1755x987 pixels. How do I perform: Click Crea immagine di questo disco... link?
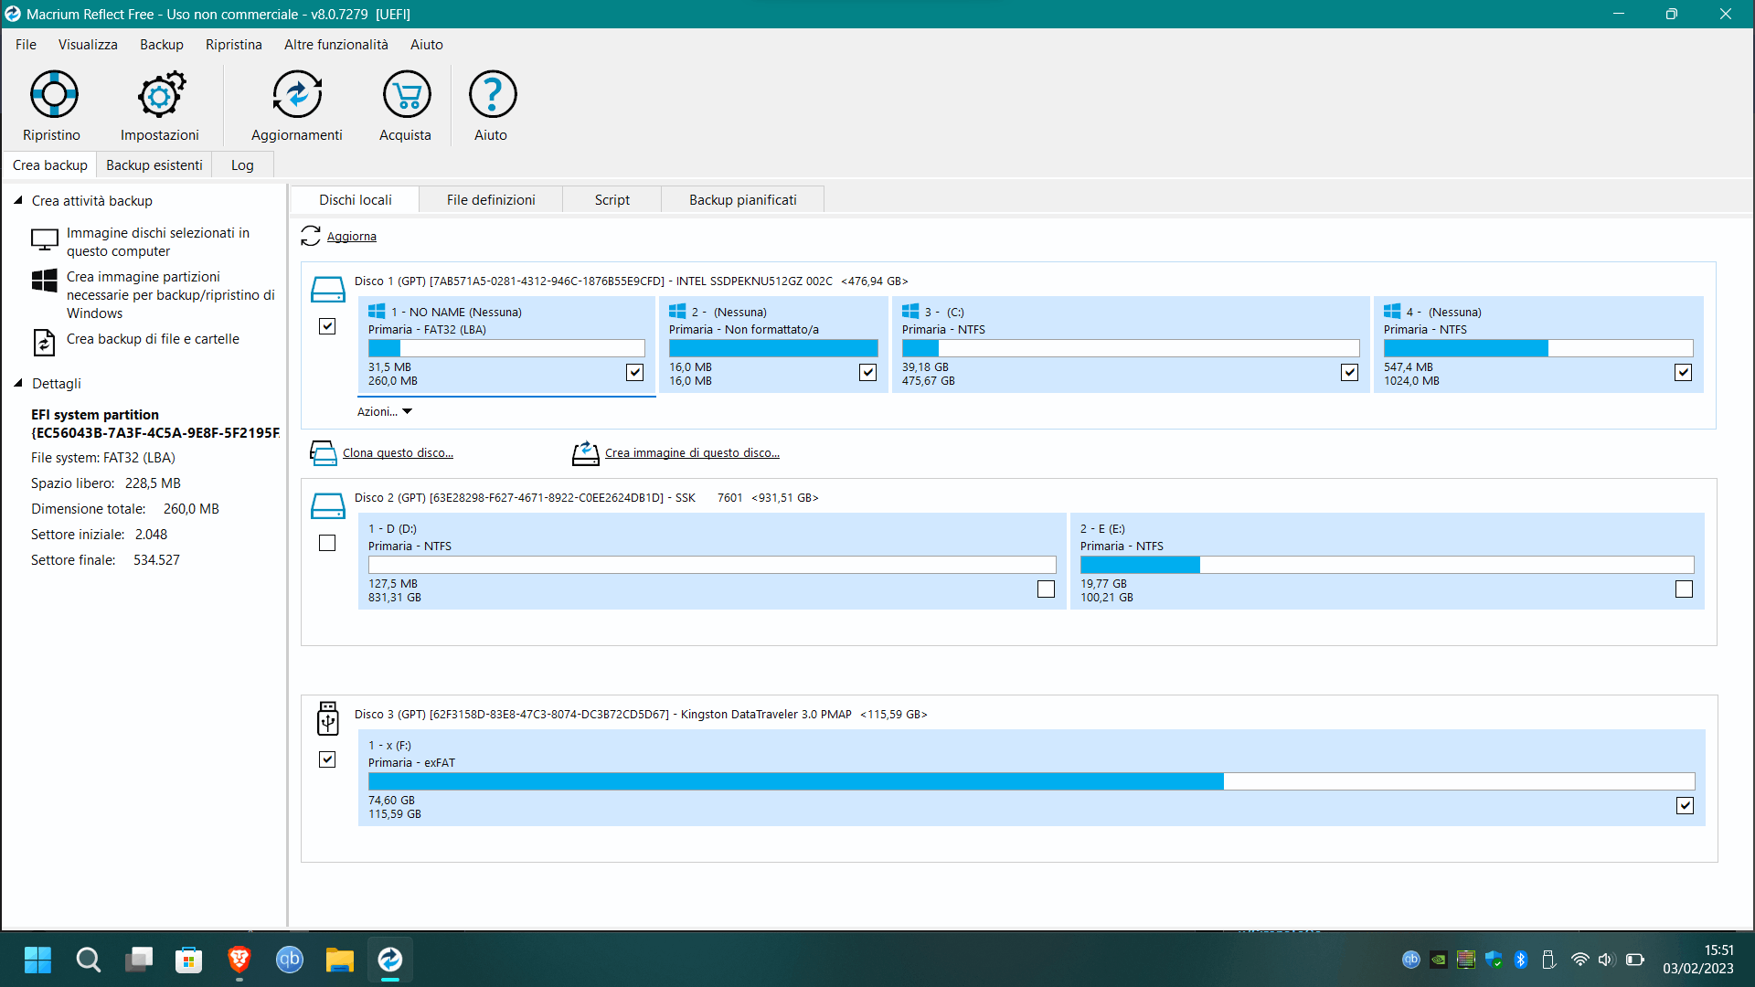[692, 453]
